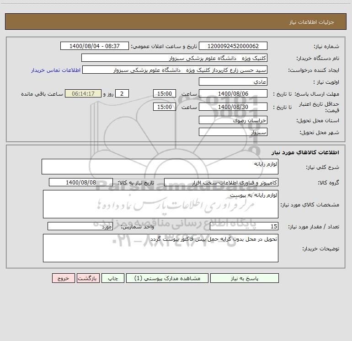Click the delivery city field 'سبزوار'
This screenshot has height=341, width=352.
[x=233, y=132]
